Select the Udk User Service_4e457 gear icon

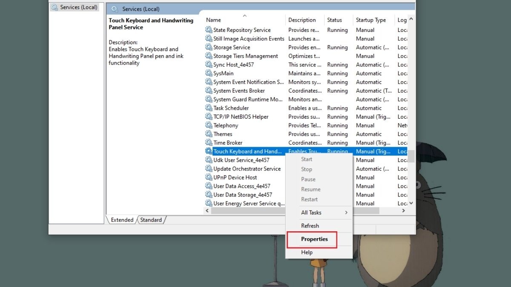pos(209,160)
